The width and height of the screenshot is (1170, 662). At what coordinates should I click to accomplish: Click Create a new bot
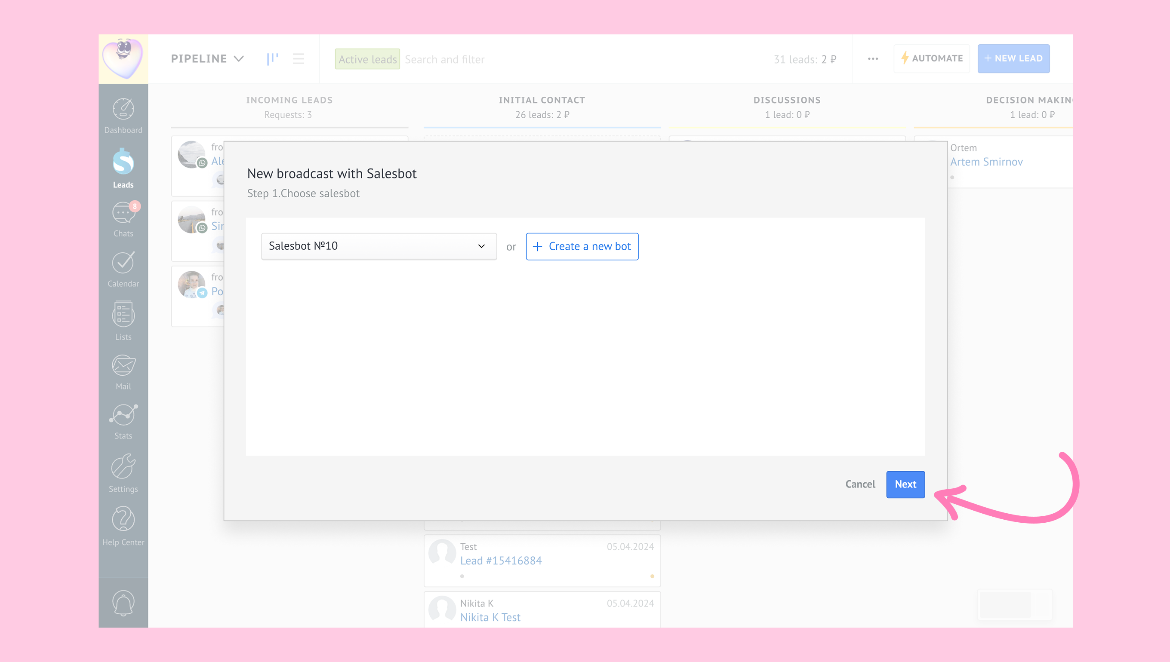coord(582,246)
